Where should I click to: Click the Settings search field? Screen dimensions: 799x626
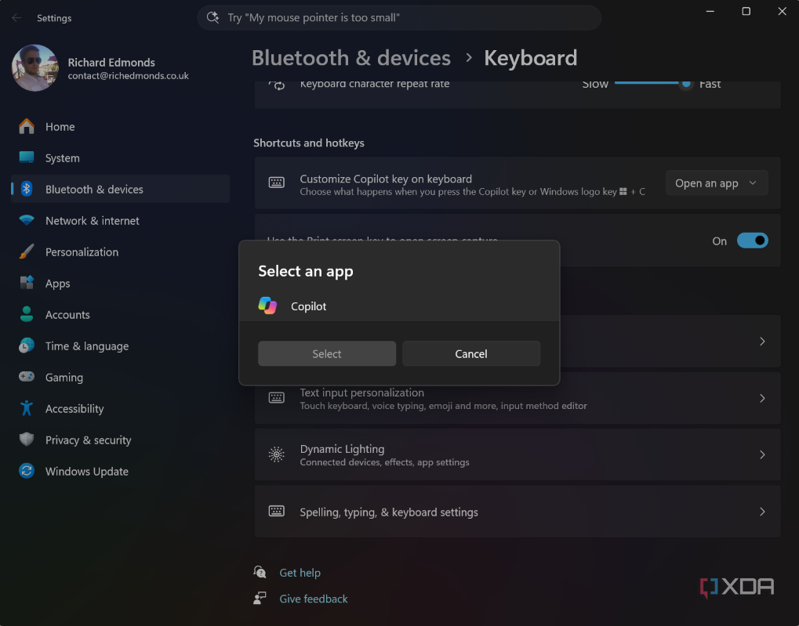pyautogui.click(x=399, y=18)
